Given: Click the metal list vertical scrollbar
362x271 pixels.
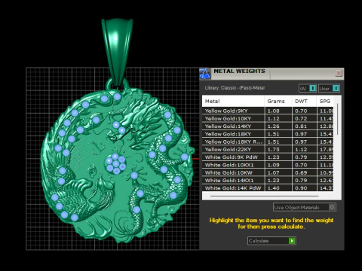Looking at the screenshot, I should [x=337, y=119].
